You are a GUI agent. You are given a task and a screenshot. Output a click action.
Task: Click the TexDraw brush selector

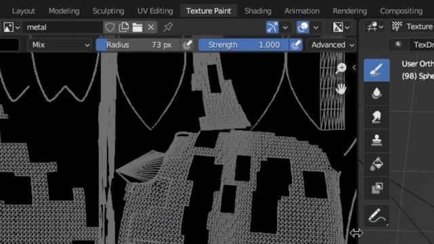tap(422, 45)
